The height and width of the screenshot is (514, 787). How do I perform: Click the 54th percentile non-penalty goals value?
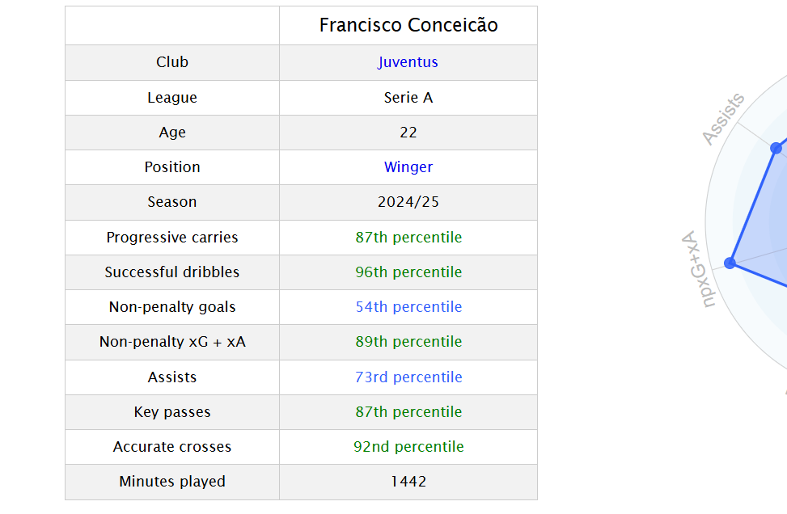coord(408,307)
